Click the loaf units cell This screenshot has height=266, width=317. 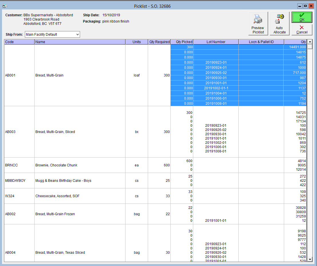pos(137,75)
